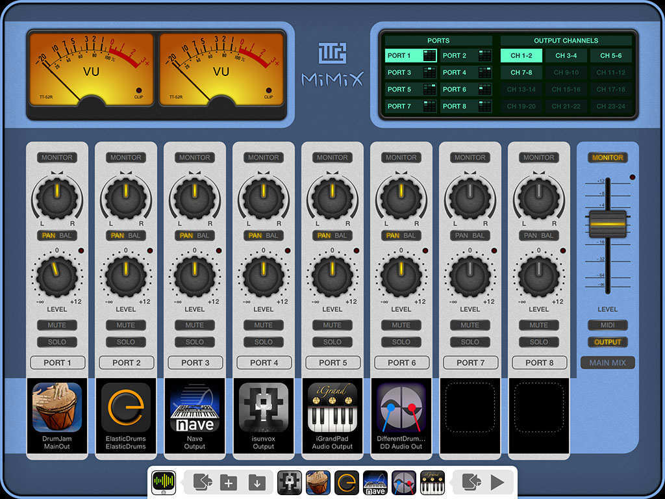Solo the Port 2 channel
The height and width of the screenshot is (499, 665).
pos(126,342)
